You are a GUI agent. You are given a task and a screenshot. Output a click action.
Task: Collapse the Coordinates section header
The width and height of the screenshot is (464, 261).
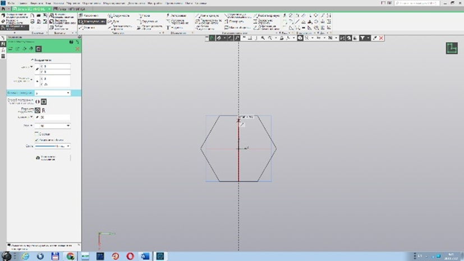(42, 60)
